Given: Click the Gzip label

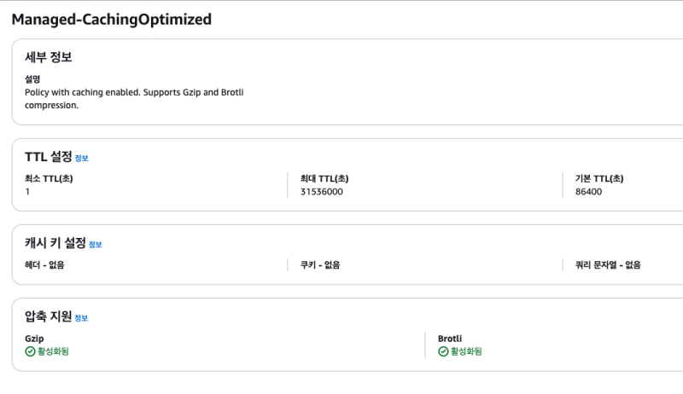Looking at the screenshot, I should click(x=35, y=339).
